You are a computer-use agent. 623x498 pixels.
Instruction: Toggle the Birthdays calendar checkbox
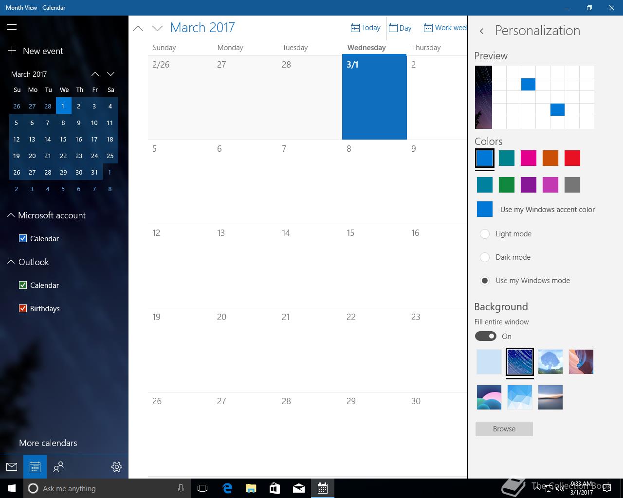click(x=22, y=308)
